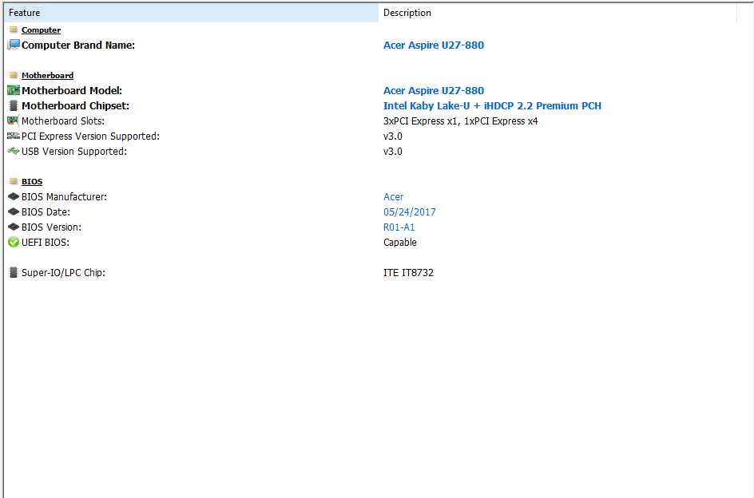Select the Computer section folder icon

pyautogui.click(x=14, y=30)
